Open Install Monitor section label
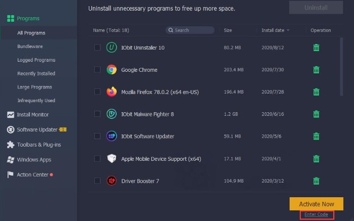 tap(33, 115)
